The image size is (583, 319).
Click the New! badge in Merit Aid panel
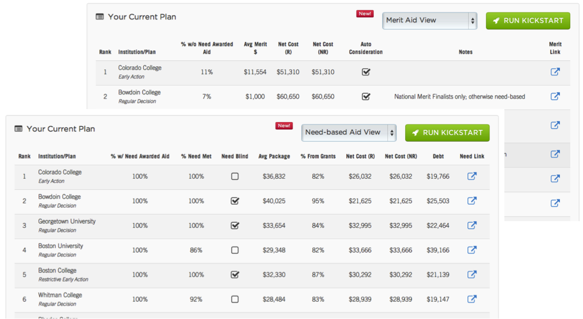click(x=365, y=14)
